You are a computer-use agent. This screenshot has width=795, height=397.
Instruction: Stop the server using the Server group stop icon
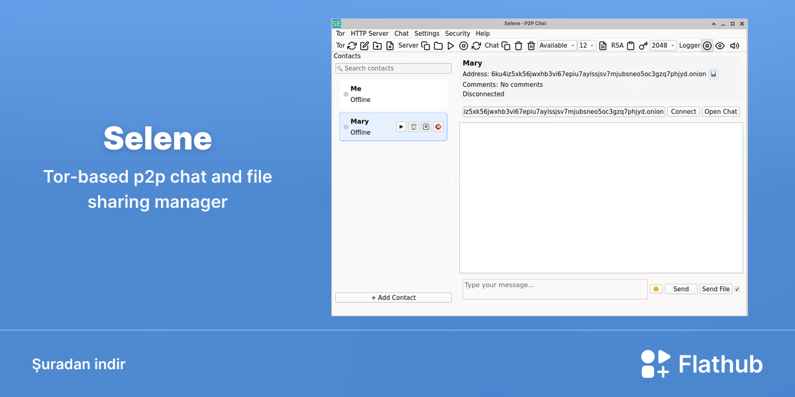464,46
